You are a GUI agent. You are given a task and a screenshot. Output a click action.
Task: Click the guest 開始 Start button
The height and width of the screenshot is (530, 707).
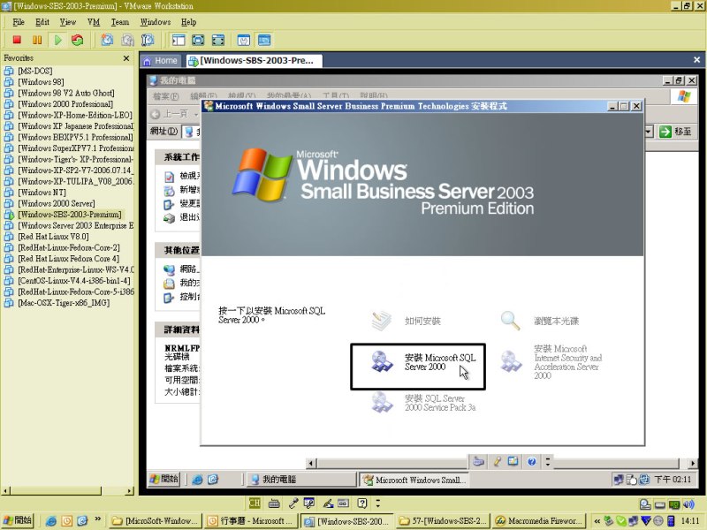[164, 479]
